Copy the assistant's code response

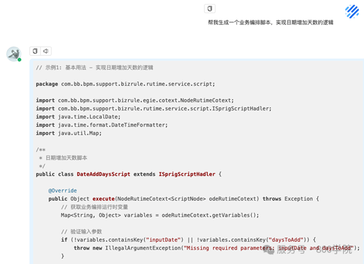pos(35,51)
